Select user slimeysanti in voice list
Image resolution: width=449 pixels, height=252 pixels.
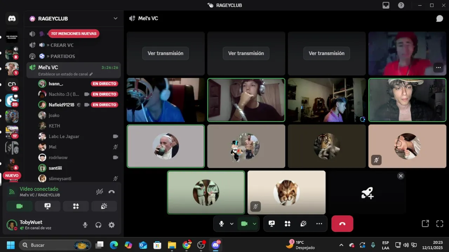click(x=78, y=178)
